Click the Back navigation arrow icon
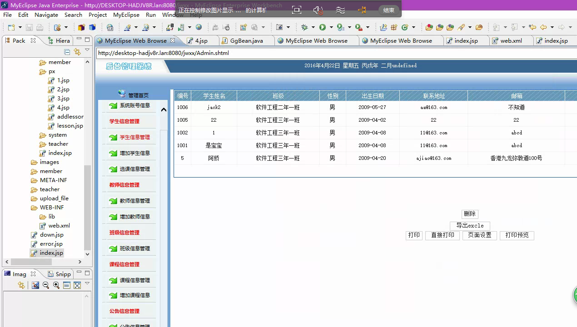This screenshot has width=577, height=327. (542, 27)
